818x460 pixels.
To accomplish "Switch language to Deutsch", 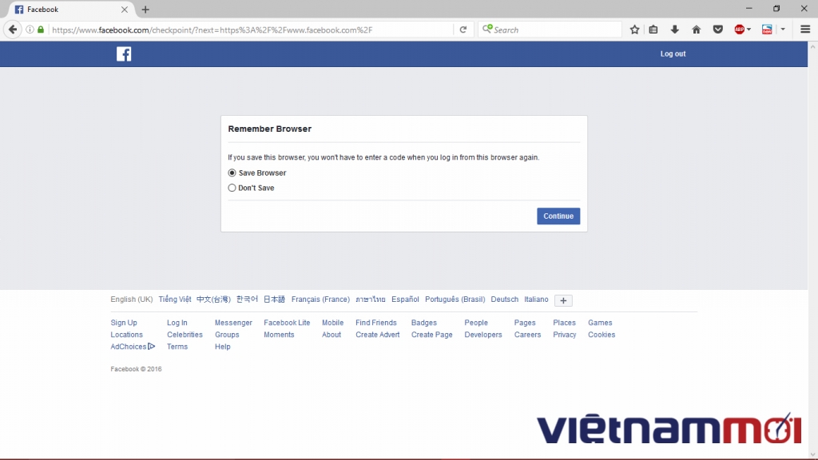I will 505,299.
